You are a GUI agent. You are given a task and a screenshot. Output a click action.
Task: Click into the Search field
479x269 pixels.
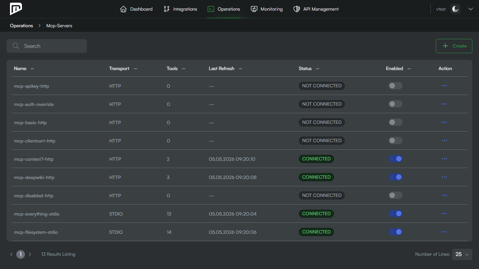tap(47, 46)
